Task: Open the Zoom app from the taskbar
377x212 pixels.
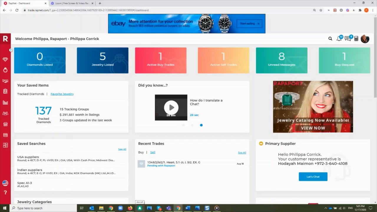Action: click(120, 208)
